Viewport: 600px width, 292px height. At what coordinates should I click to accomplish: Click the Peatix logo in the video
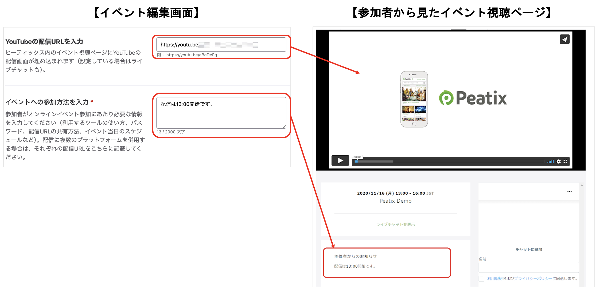point(473,98)
